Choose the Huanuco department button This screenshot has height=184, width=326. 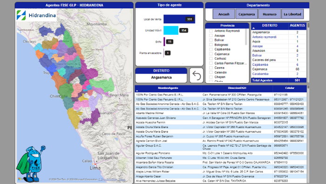tap(270, 14)
